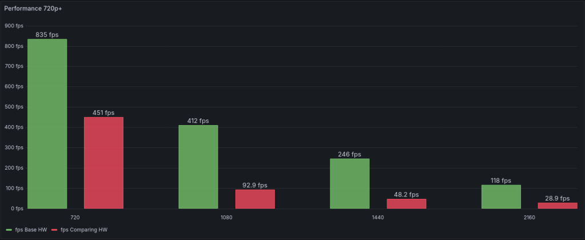Select the green 118 fps bar at 2160
This screenshot has width=585, height=240.
(501, 197)
